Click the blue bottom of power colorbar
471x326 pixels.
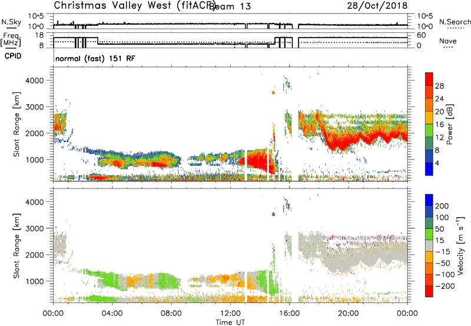coord(429,169)
